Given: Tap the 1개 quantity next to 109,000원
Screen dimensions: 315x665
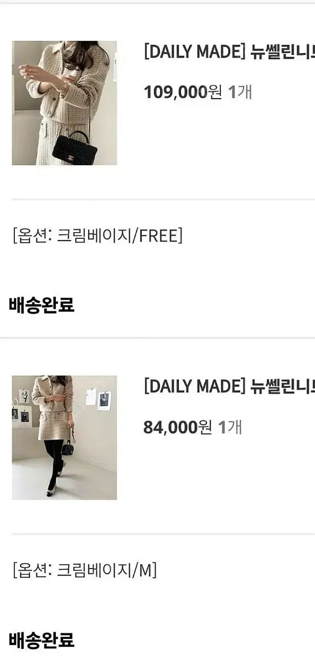Looking at the screenshot, I should click(240, 92).
